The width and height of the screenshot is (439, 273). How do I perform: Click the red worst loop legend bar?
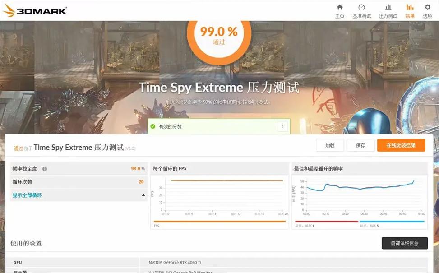326,222
